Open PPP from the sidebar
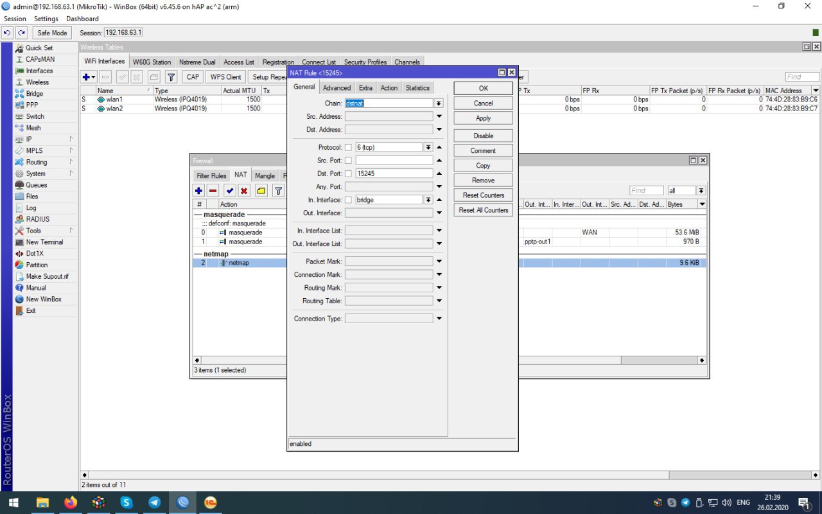The width and height of the screenshot is (822, 514). 32,105
